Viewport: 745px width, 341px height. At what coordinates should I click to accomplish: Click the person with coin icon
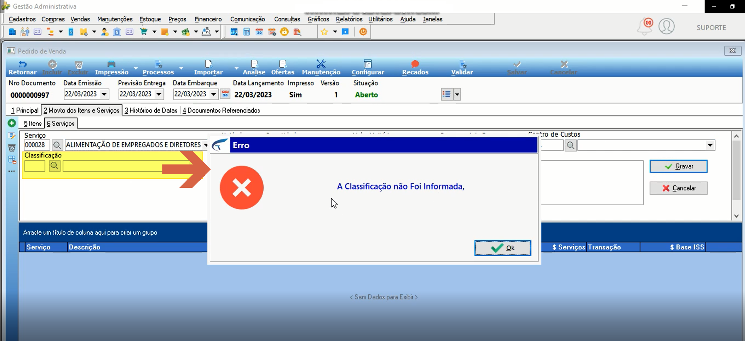[x=105, y=32]
